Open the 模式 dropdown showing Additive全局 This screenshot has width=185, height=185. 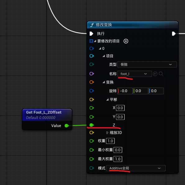(x=136, y=168)
